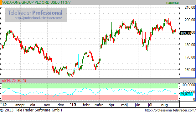Screen dimensions: 196x113
Task: Click the green overbought RSI band
Action: pos(90,86)
